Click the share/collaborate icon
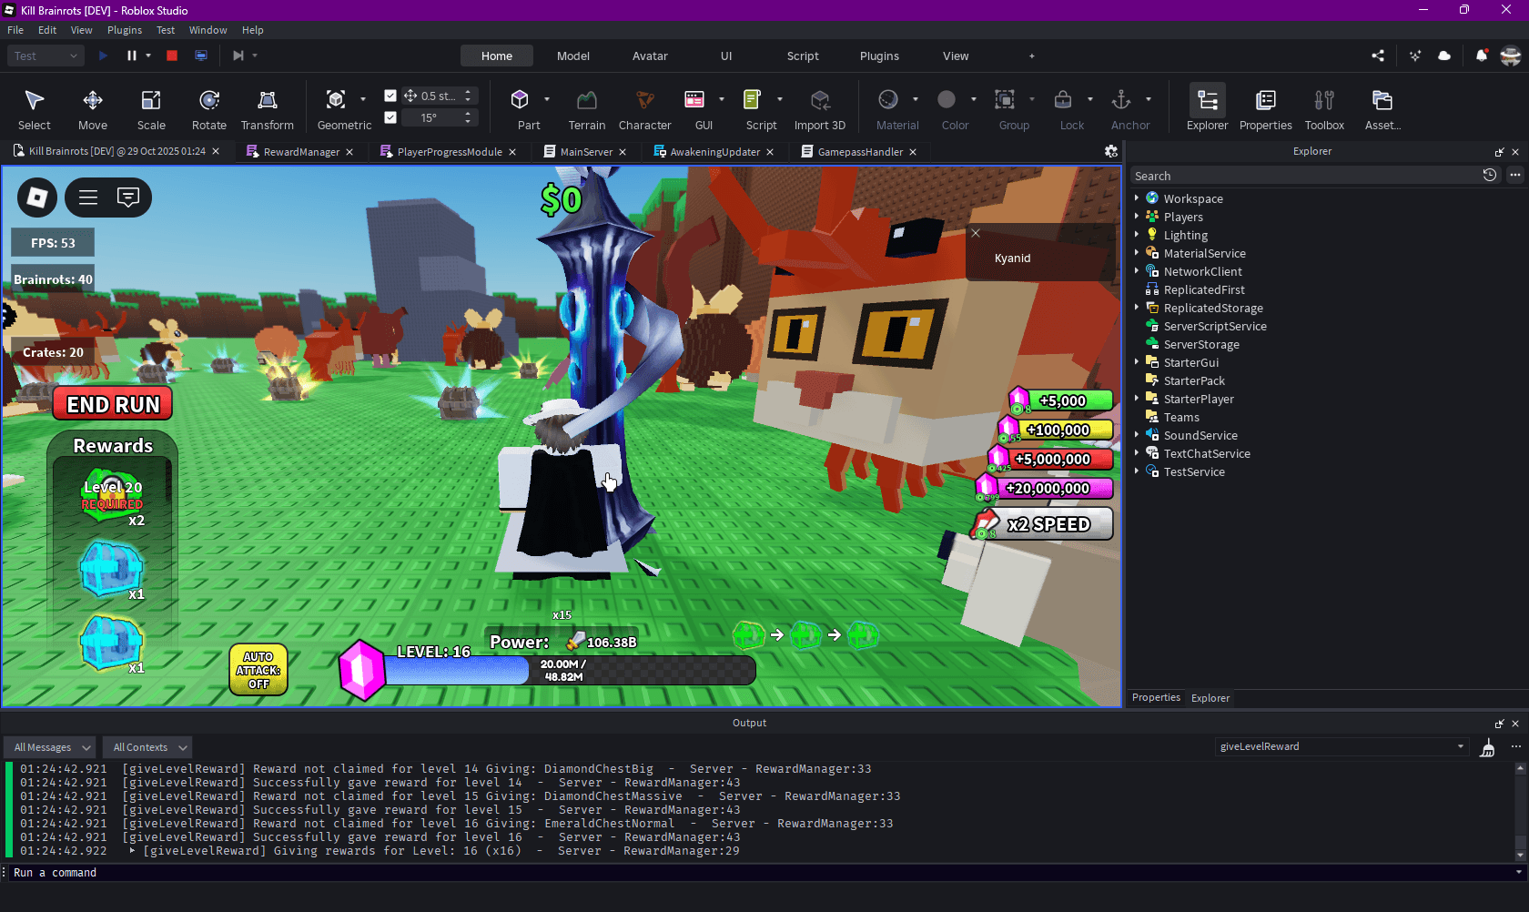This screenshot has height=912, width=1529. pos(1378,56)
